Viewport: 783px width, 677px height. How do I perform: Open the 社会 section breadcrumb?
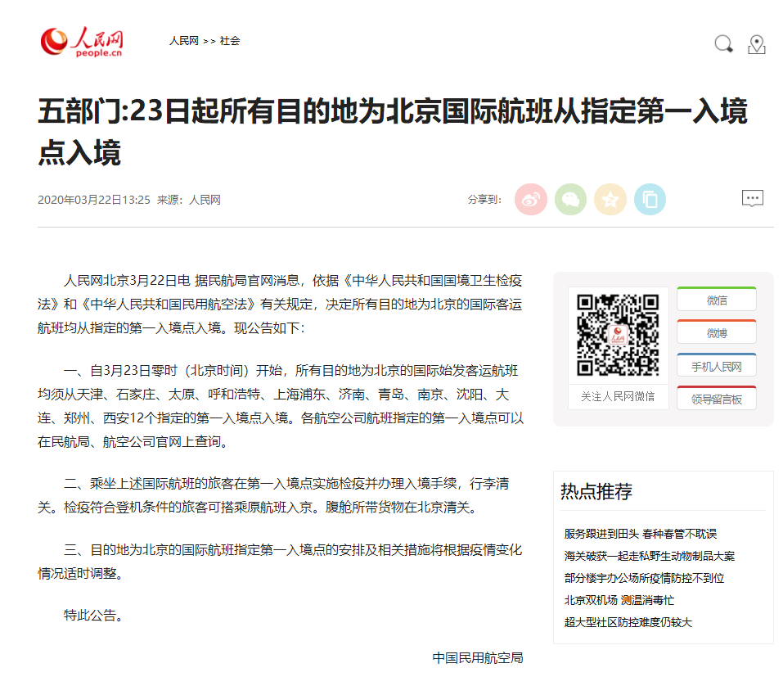[x=230, y=41]
